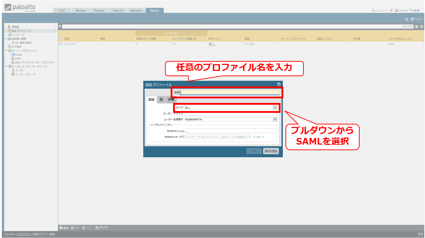Click the Kerberos レルム input field
This screenshot has width=425, height=238.
click(x=231, y=131)
